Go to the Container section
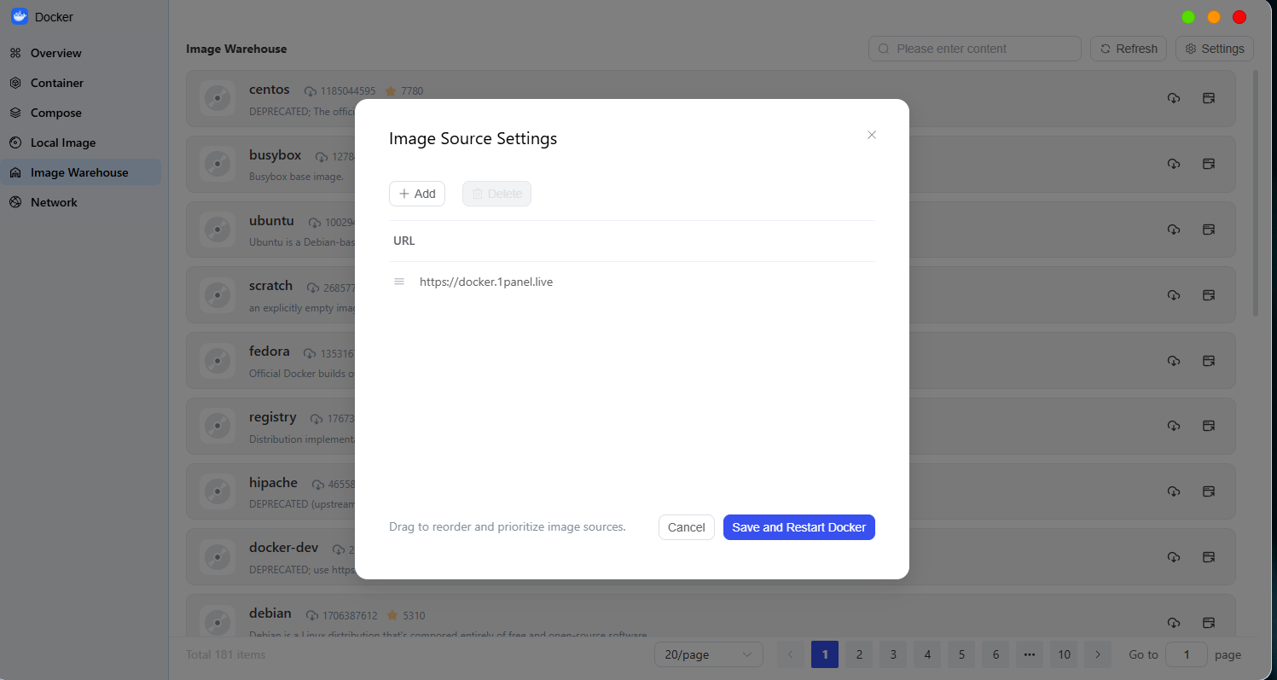Viewport: 1277px width, 680px height. pyautogui.click(x=80, y=83)
